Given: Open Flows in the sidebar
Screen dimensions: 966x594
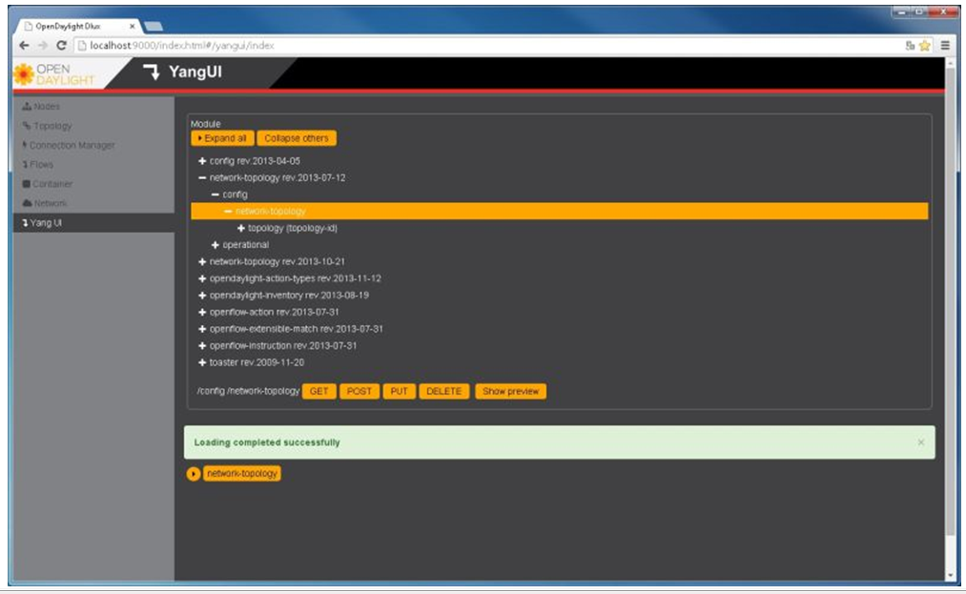Looking at the screenshot, I should click(x=38, y=165).
